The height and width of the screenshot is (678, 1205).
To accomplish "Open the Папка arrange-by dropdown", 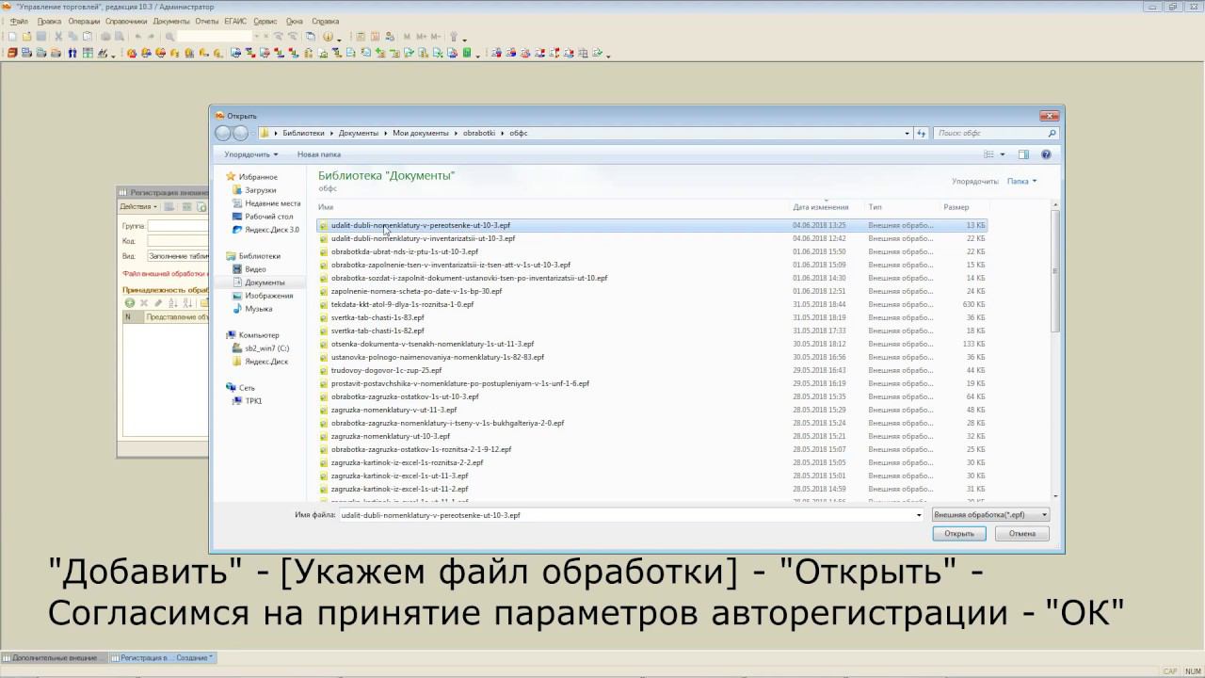I will click(1021, 181).
